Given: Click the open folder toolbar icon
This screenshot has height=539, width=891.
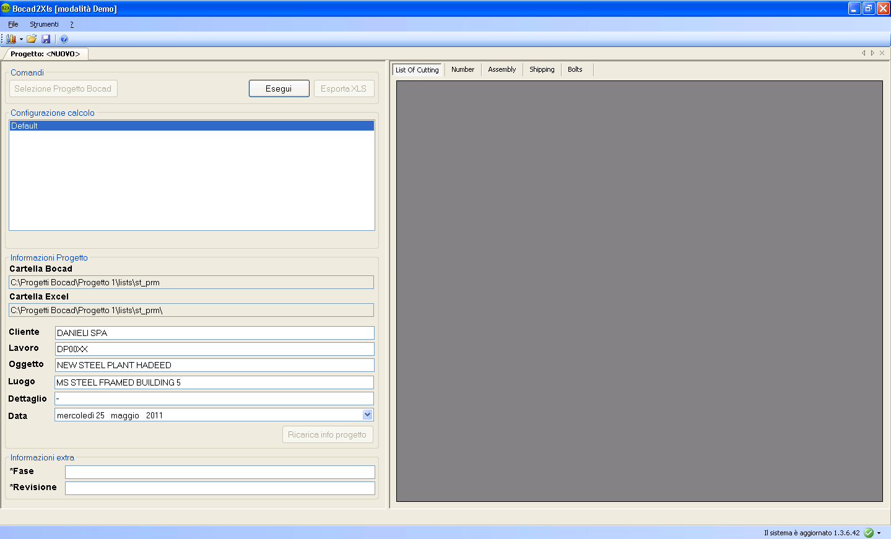Looking at the screenshot, I should (32, 39).
